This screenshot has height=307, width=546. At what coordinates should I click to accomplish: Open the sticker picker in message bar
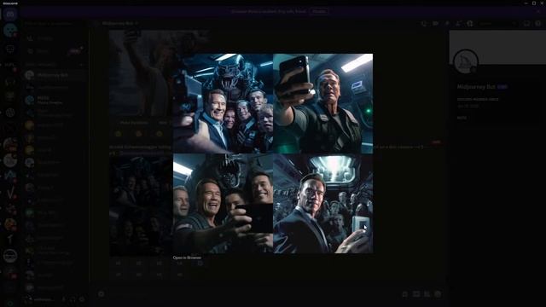(427, 294)
